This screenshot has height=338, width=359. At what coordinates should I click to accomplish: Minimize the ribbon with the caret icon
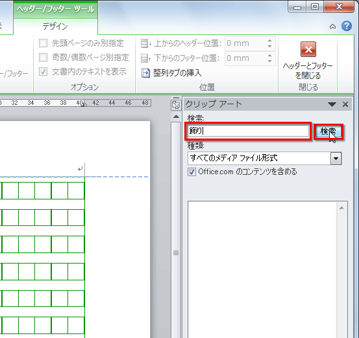pyautogui.click(x=332, y=27)
